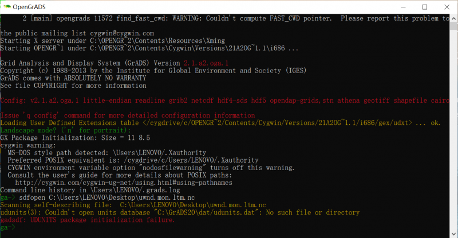Click the 'See file COPYRIGHT for more information' line
The height and width of the screenshot is (238, 458).
(73, 86)
